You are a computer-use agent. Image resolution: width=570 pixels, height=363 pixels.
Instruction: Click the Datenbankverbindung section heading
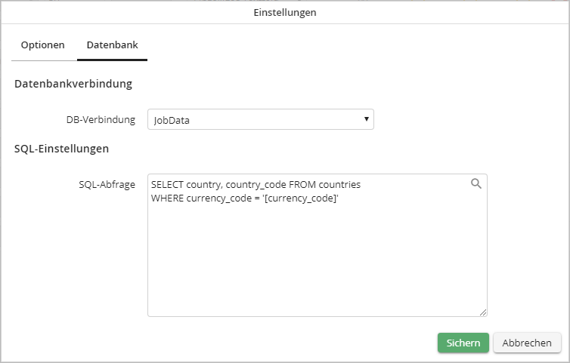73,84
